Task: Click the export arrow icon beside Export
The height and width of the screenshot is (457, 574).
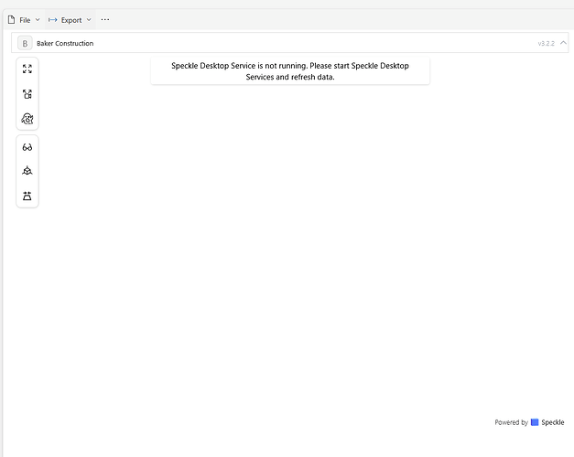Action: point(53,20)
